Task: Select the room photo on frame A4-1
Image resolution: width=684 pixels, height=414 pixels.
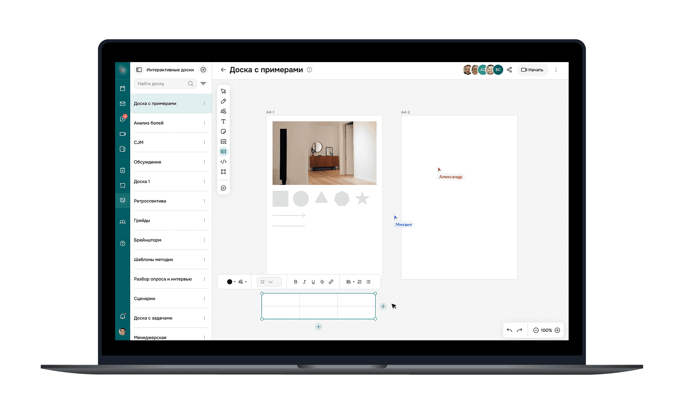Action: coord(324,153)
